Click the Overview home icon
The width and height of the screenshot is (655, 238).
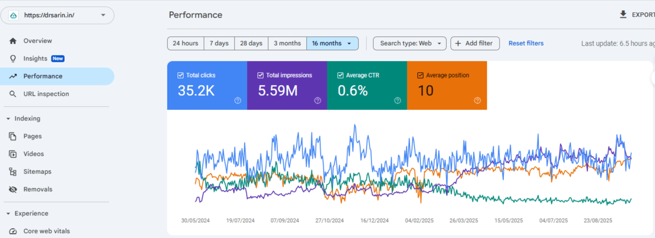pos(13,41)
